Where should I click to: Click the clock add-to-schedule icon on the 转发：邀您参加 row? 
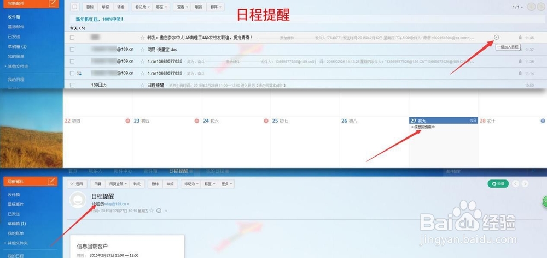497,37
